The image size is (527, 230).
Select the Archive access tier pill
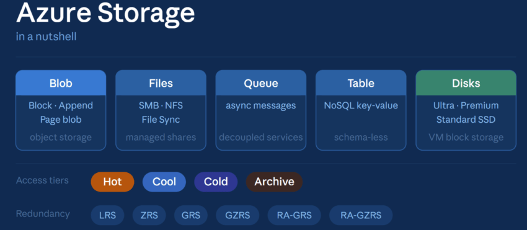[274, 182]
